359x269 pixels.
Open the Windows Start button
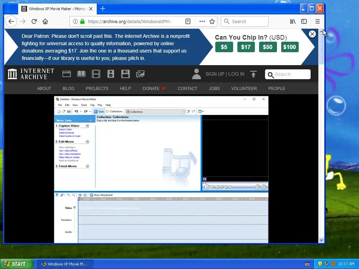[17, 264]
